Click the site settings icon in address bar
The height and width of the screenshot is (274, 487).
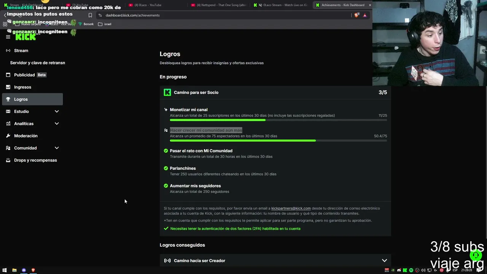[x=100, y=15]
